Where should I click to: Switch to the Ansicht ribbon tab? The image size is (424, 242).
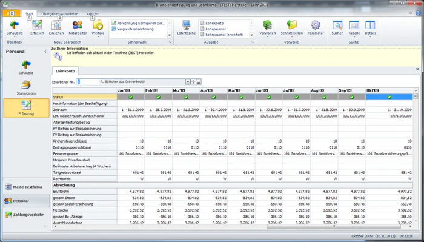[x=93, y=14]
